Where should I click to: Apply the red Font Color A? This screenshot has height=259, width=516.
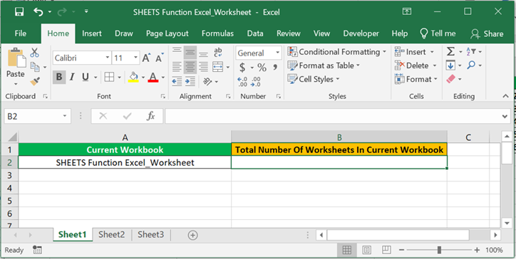(x=153, y=78)
